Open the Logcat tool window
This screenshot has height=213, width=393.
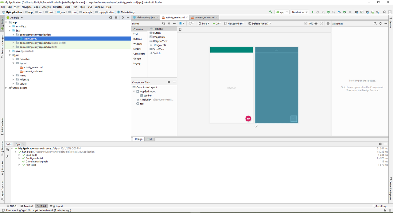click(x=56, y=206)
